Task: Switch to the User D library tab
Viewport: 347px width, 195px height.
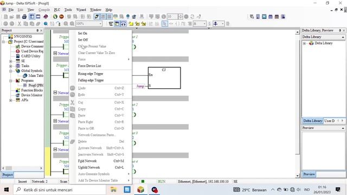Action: coord(329,121)
